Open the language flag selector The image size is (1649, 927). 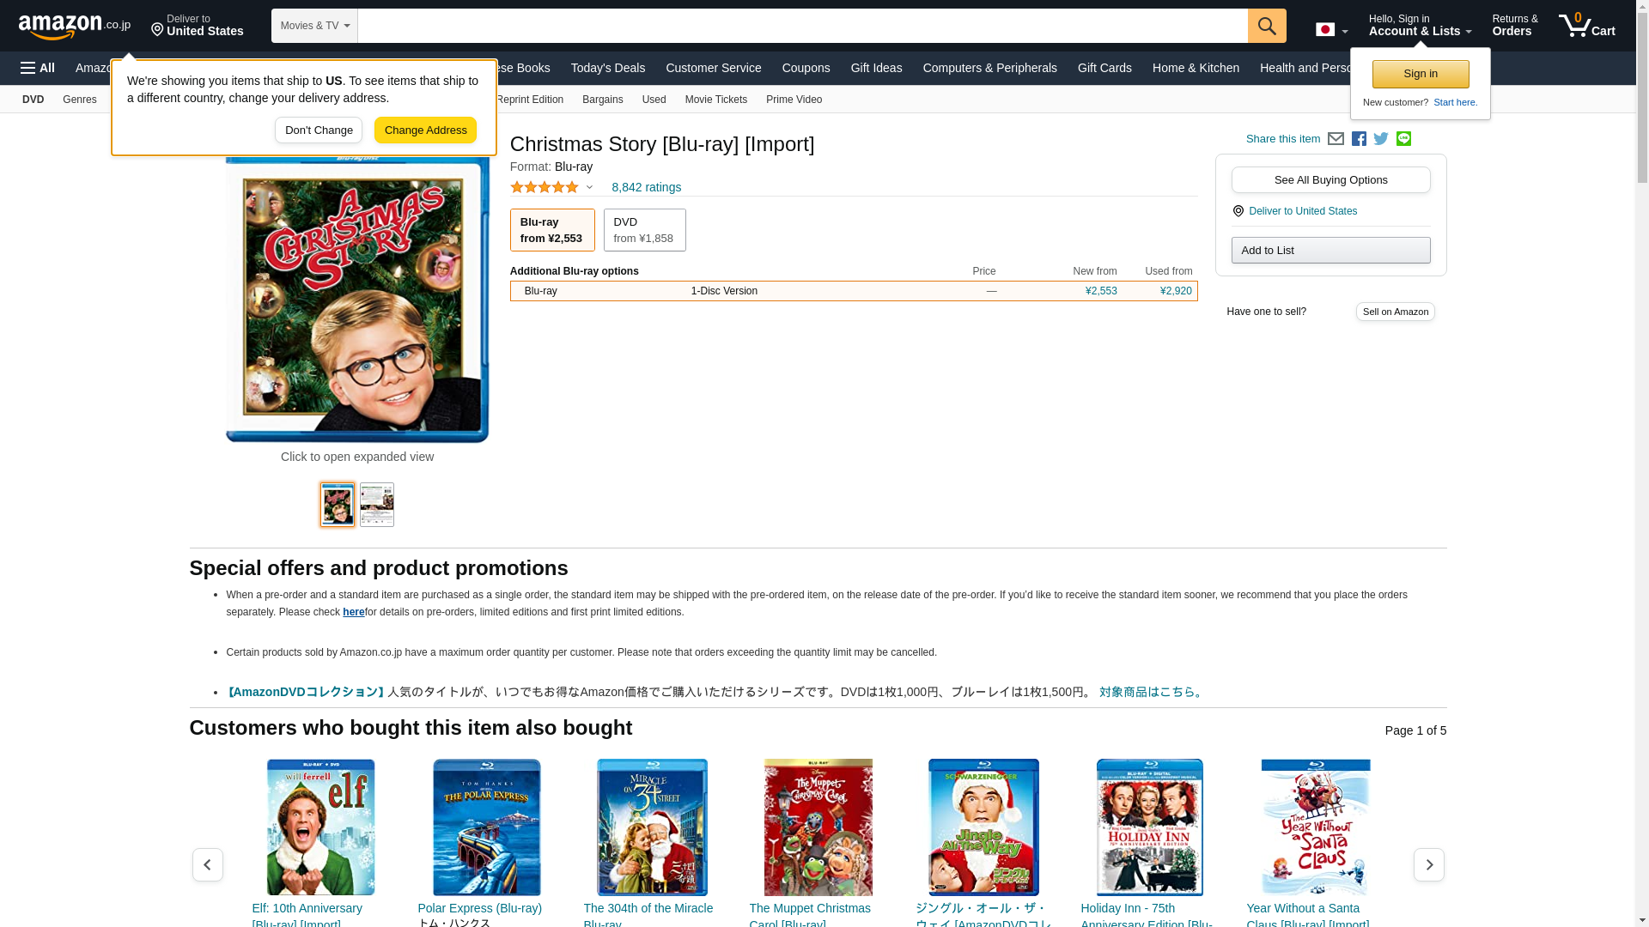coord(1332,30)
